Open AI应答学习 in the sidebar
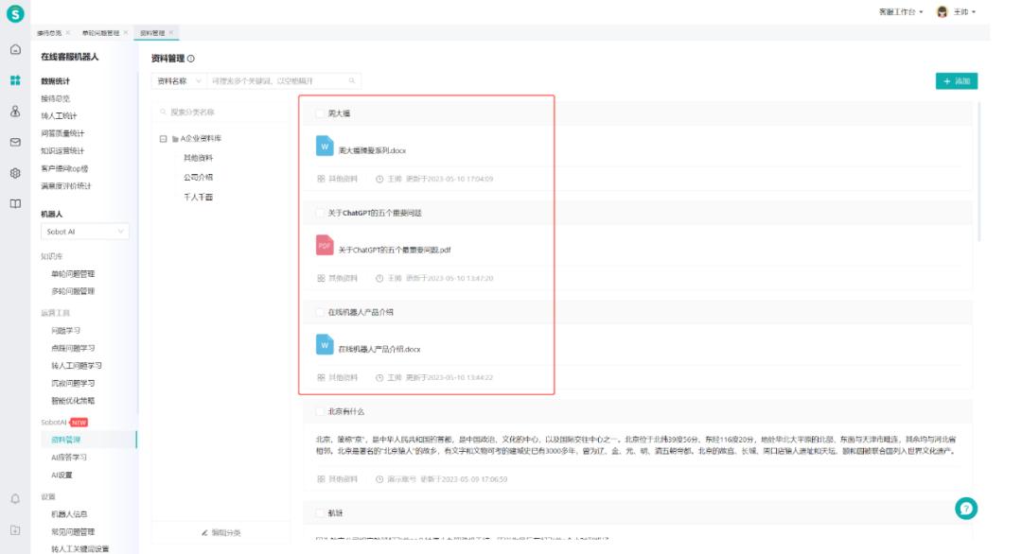 [69, 458]
